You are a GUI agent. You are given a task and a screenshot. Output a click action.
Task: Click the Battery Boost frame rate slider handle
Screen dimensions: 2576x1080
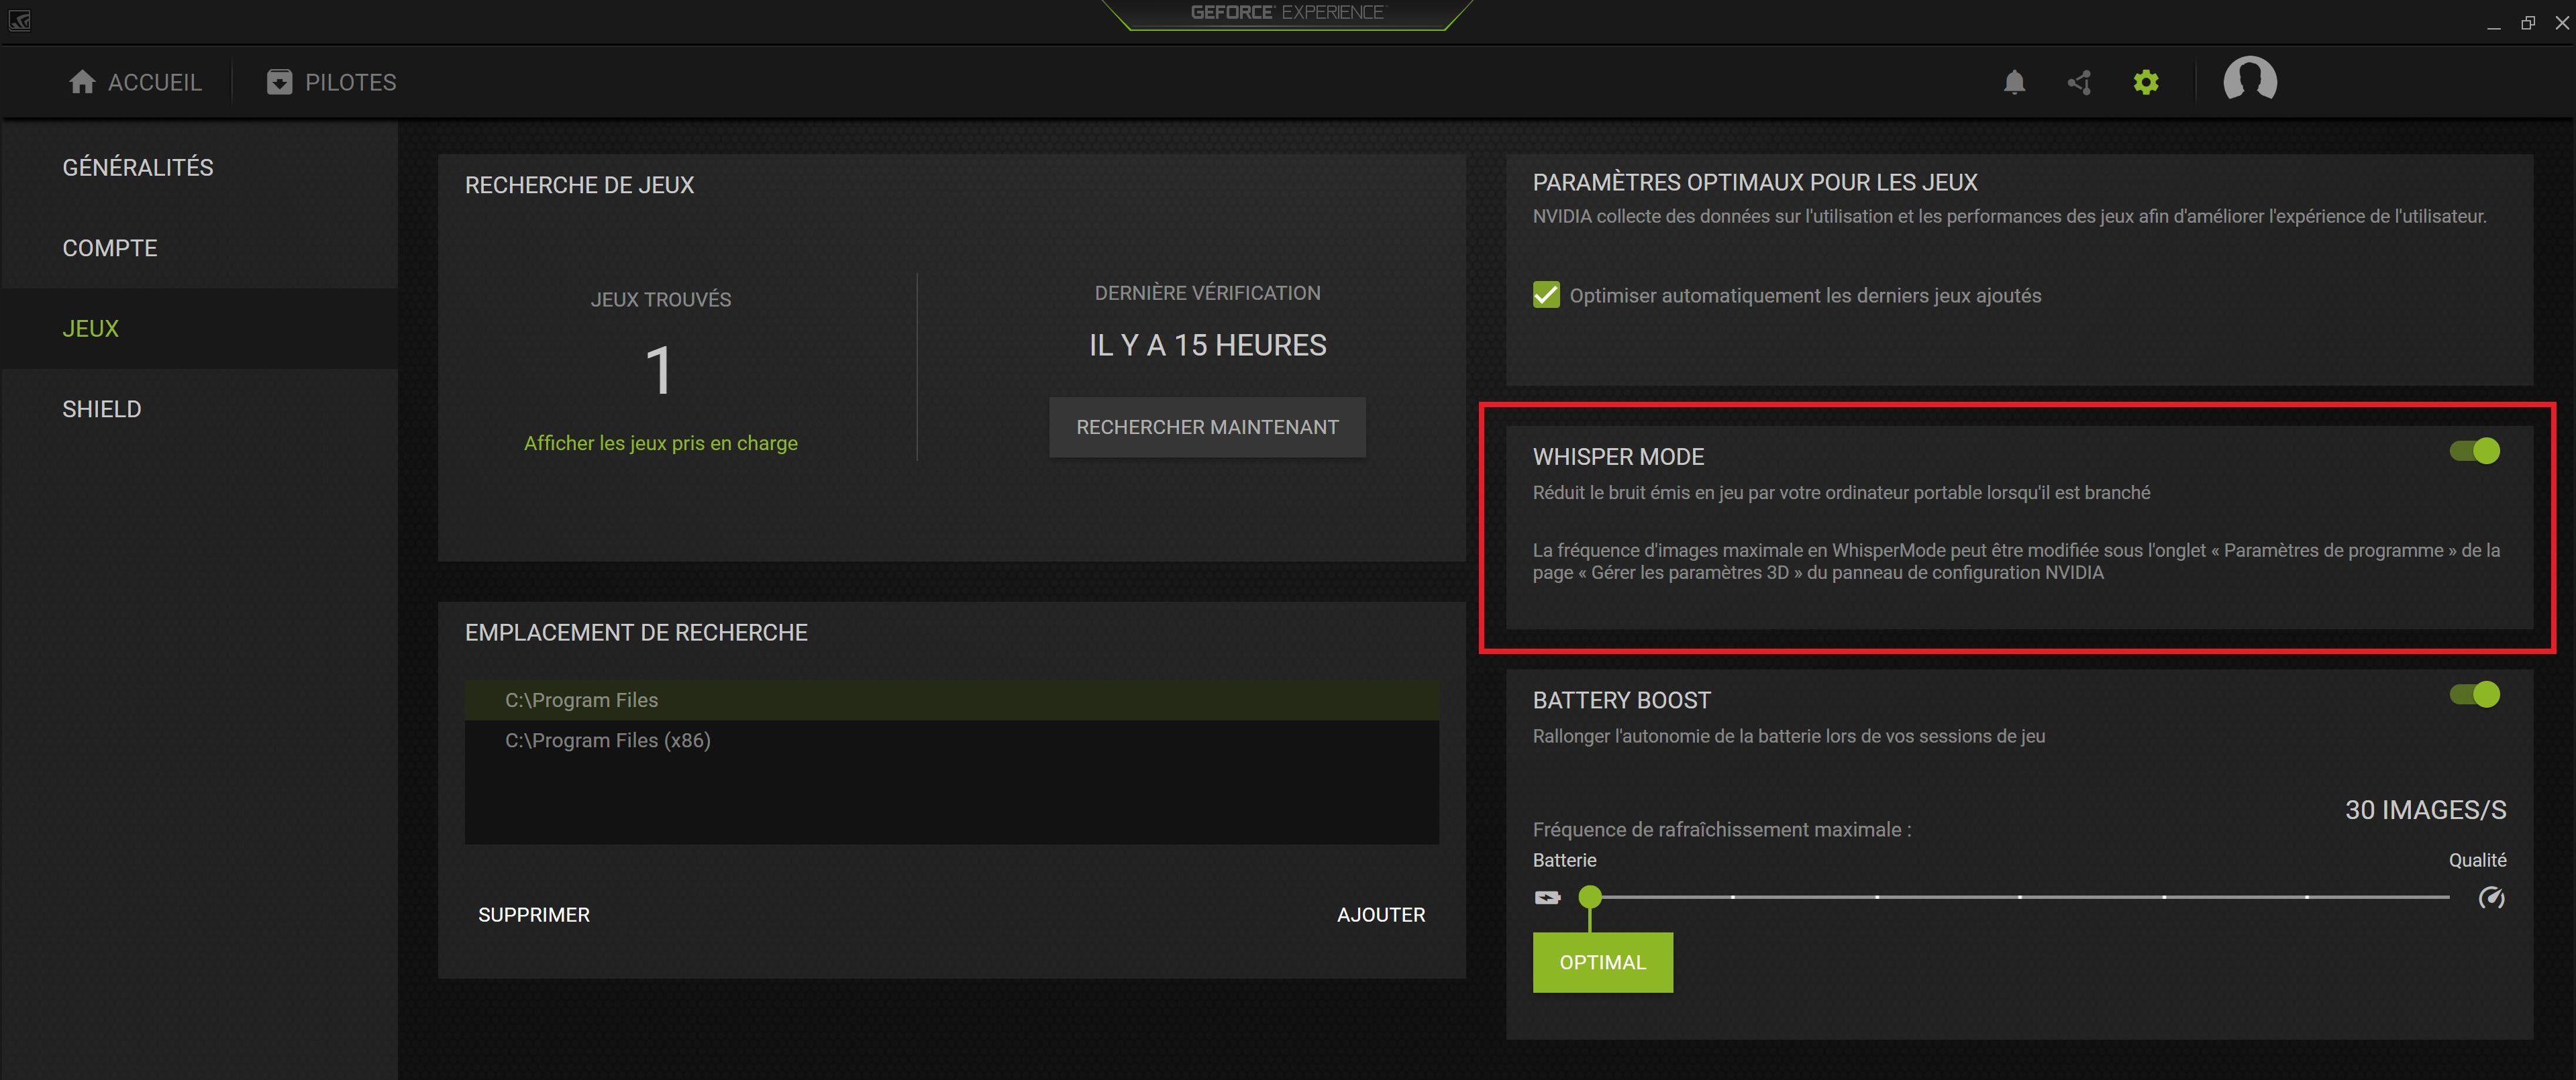pyautogui.click(x=1589, y=897)
